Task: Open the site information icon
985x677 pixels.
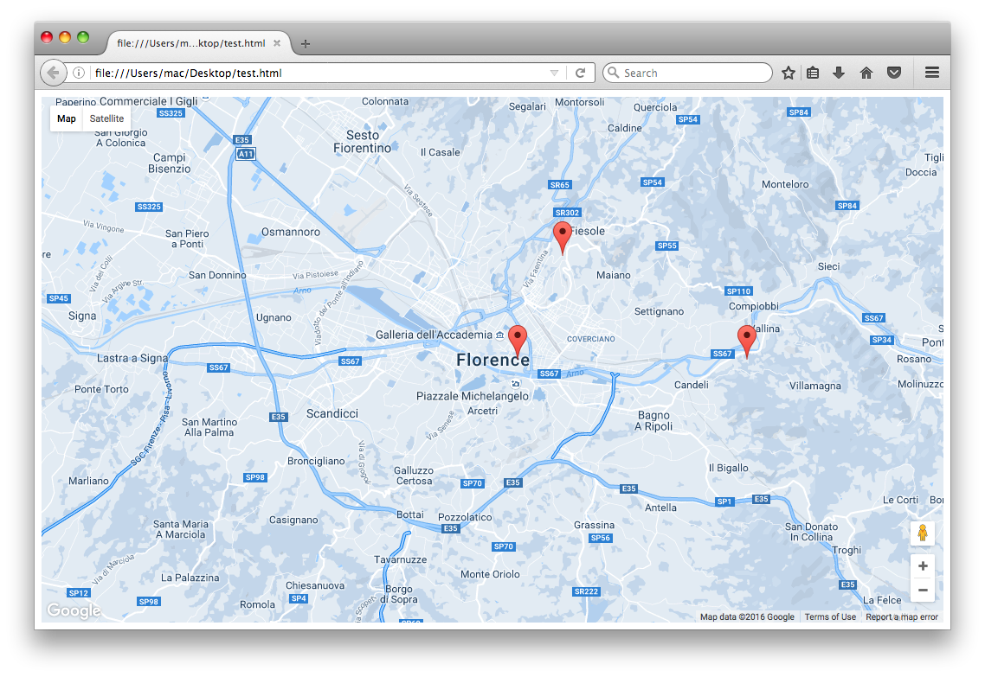Action: (x=79, y=73)
